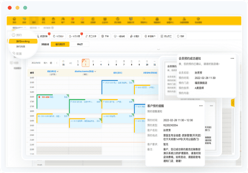This screenshot has width=248, height=173.
Task: Click the 刷新 refresh button
Action: [181, 36]
